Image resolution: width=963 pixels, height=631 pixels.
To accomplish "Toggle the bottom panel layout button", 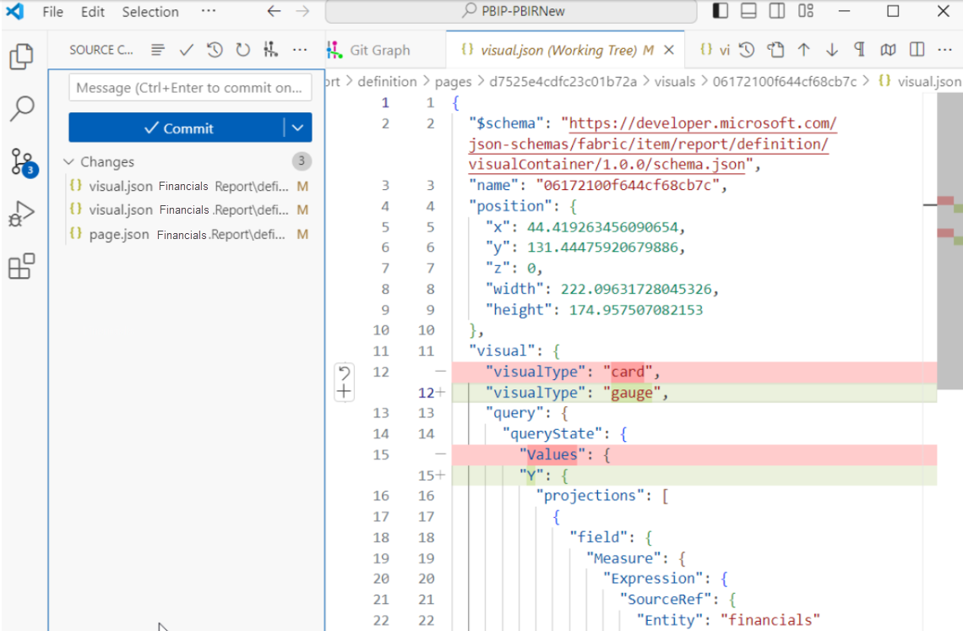I will (x=748, y=11).
